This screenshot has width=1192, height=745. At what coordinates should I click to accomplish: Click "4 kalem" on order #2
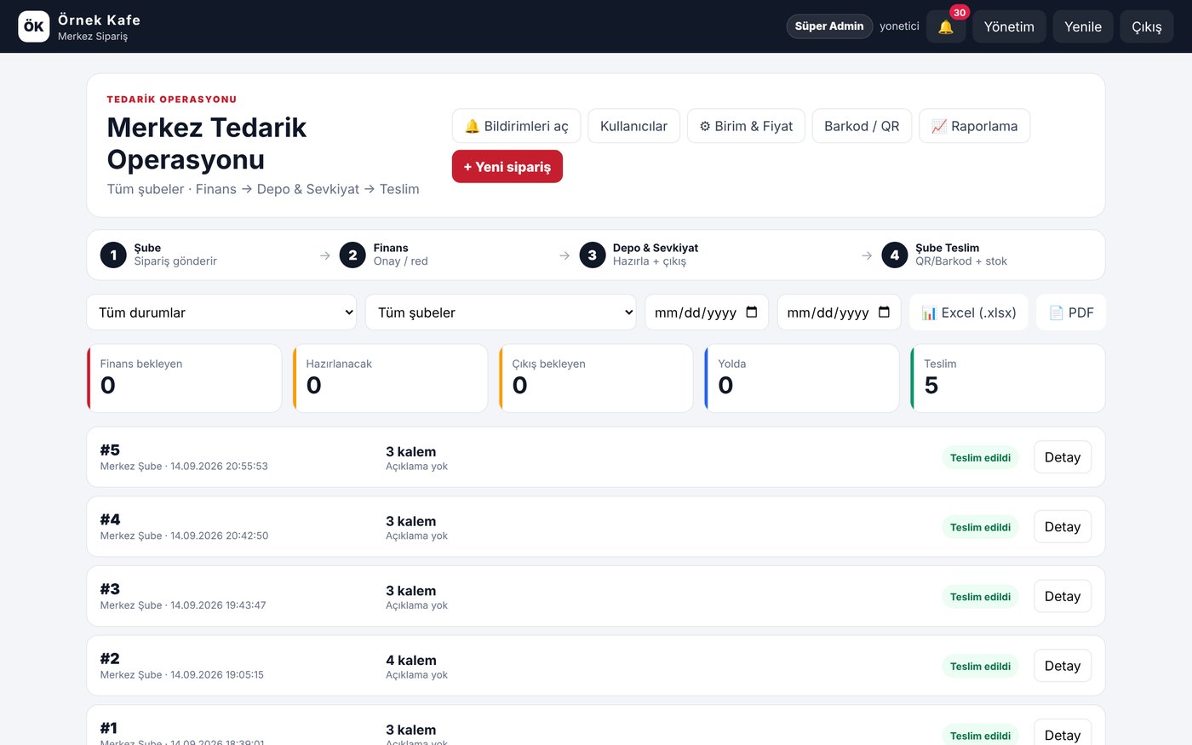pyautogui.click(x=411, y=660)
